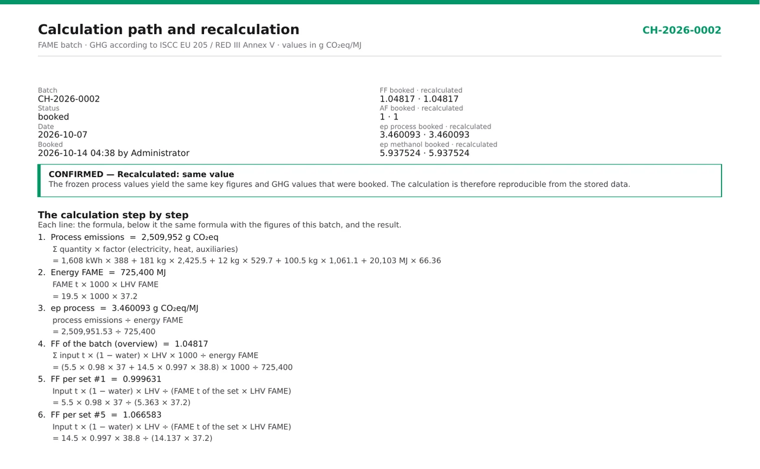Click 'Σ quantity × factor' formula line

[x=145, y=250]
